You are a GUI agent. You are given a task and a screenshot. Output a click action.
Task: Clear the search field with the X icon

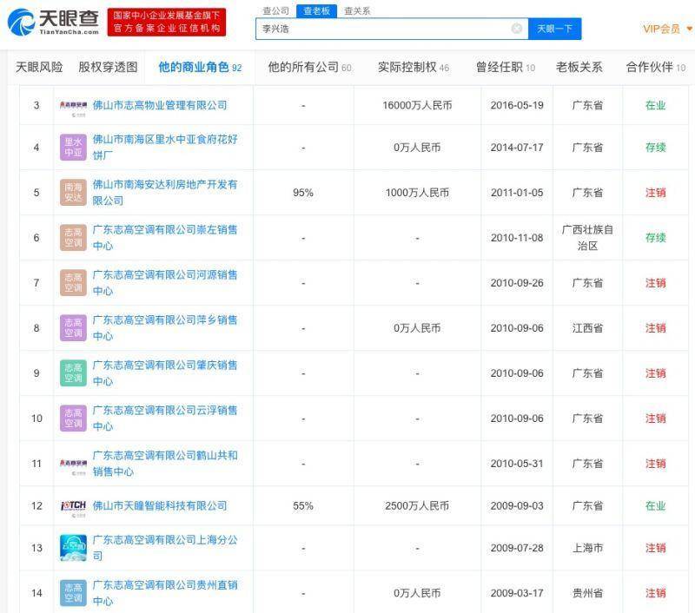pos(516,29)
